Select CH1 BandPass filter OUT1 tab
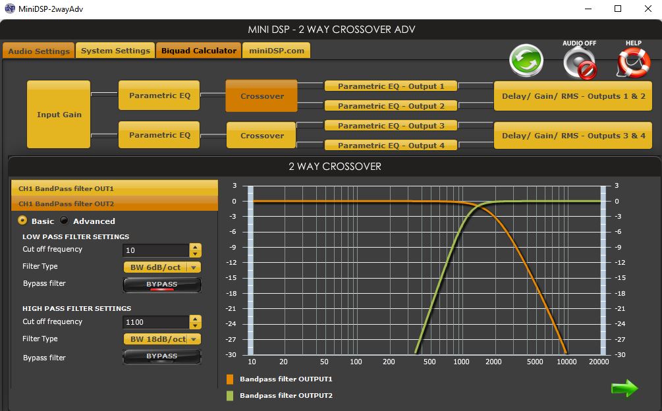Image resolution: width=662 pixels, height=411 pixels. (115, 188)
